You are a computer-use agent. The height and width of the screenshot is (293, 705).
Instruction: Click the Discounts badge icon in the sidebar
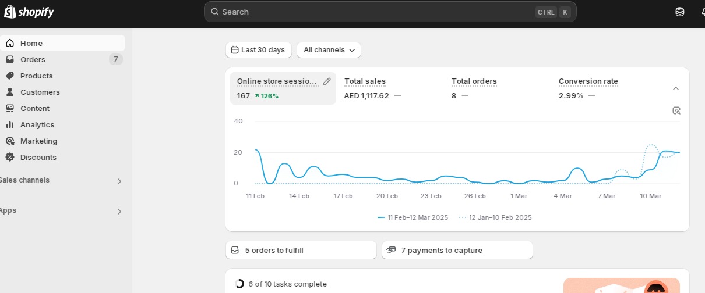coord(10,157)
